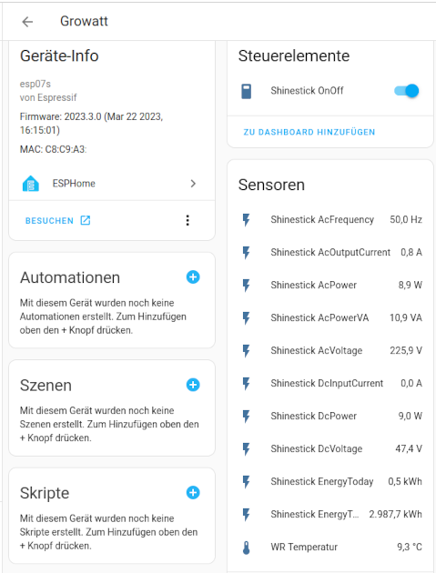The image size is (436, 573).
Task: Click the 9,0 W value
Action: tap(410, 416)
